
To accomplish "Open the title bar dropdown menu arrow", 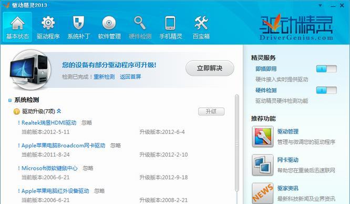I will point(321,5).
